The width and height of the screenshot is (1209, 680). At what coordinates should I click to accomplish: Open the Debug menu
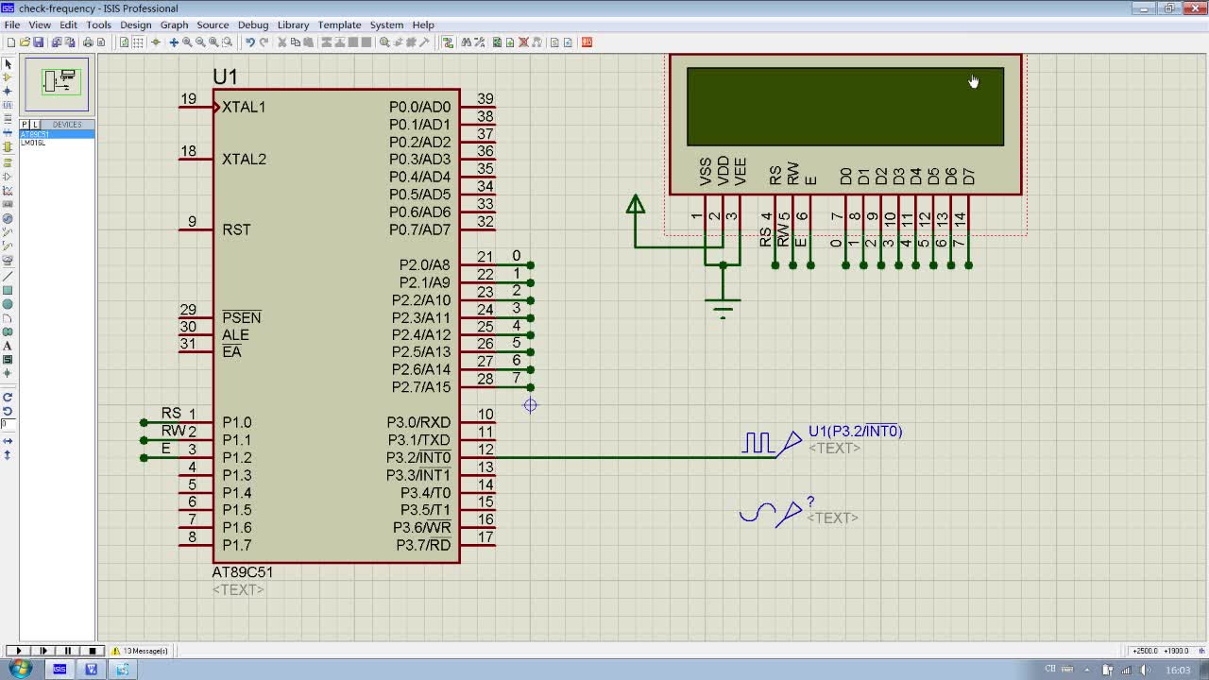(x=253, y=25)
